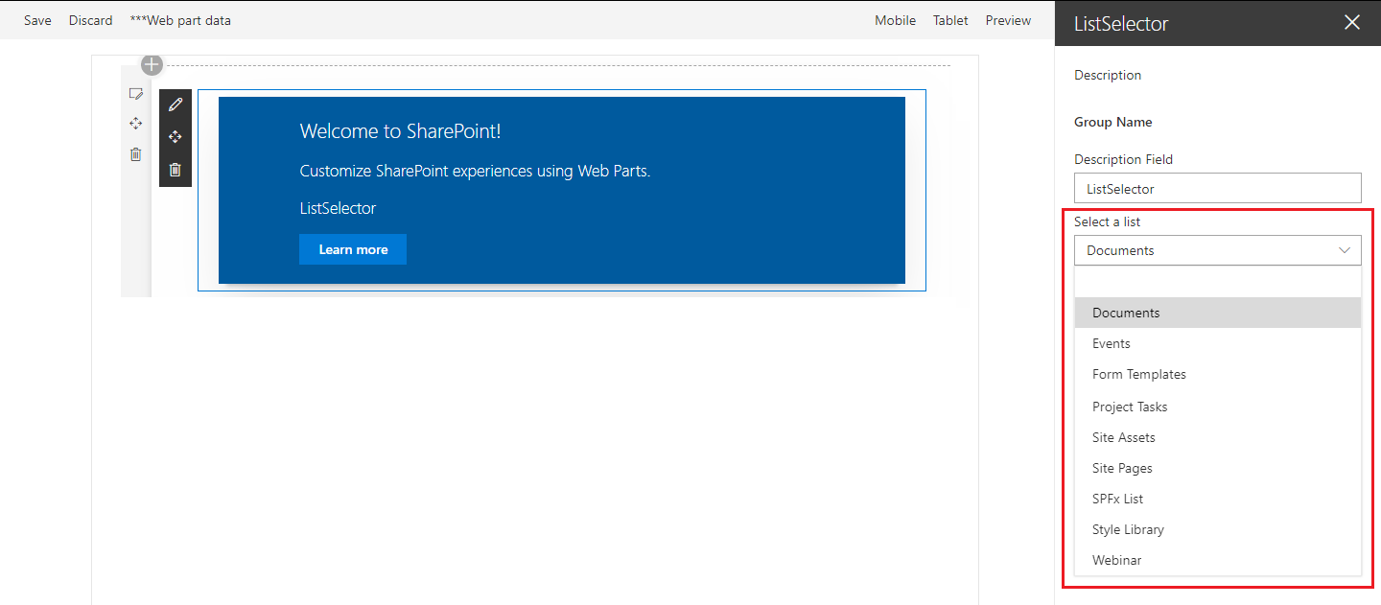Viewport: 1381px width, 605px height.
Task: Click the Learn more button
Action: 353,249
